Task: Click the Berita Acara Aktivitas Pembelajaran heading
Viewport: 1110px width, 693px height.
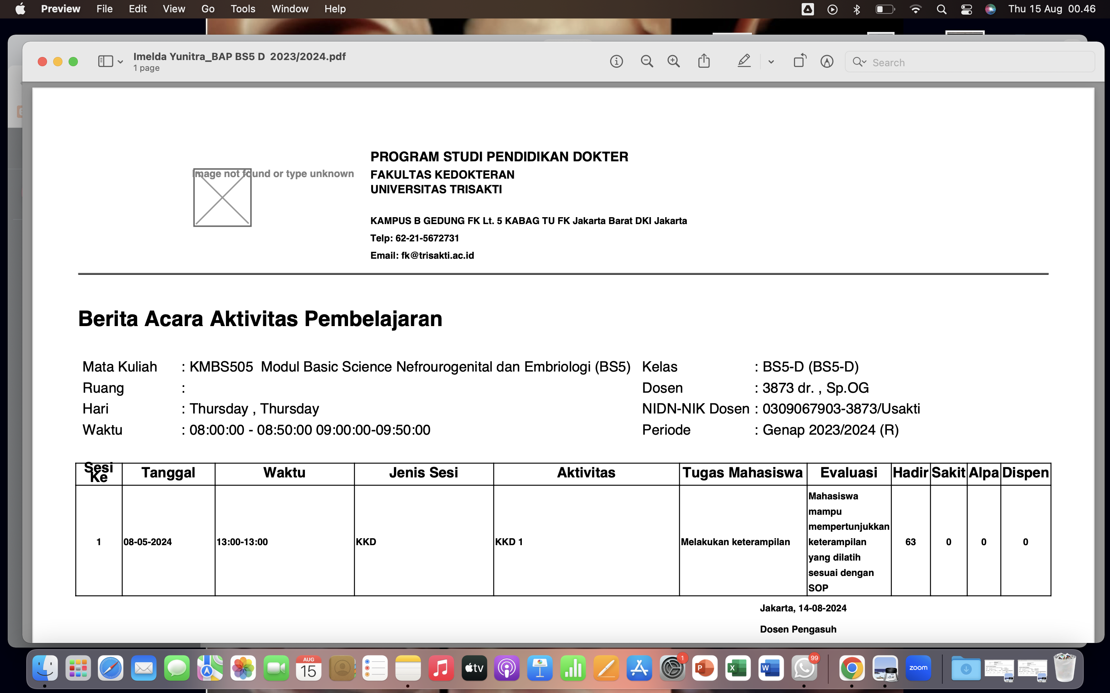Action: [260, 319]
